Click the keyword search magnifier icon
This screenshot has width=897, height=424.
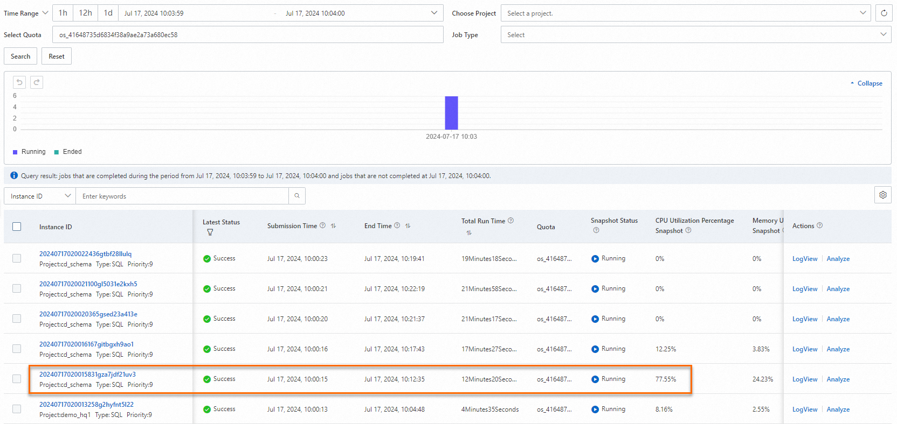(297, 196)
